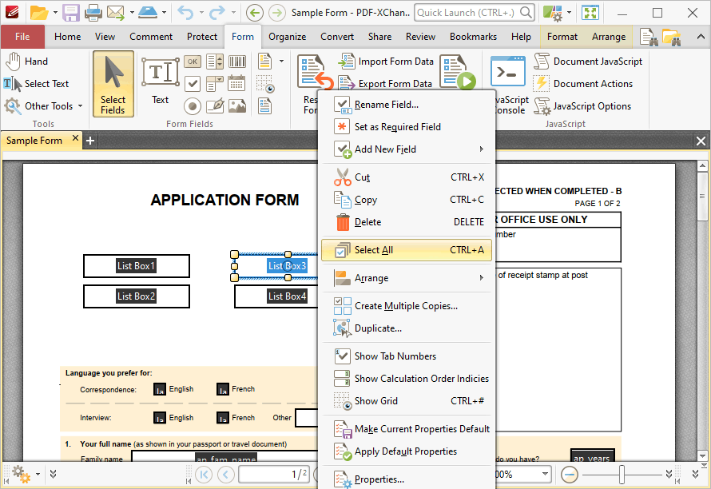Viewport: 711px width, 489px height.
Task: Switch to the Comment ribbon tab
Action: (151, 37)
